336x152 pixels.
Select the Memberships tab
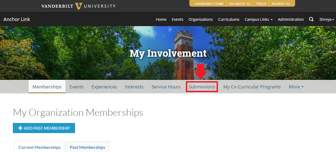[47, 87]
